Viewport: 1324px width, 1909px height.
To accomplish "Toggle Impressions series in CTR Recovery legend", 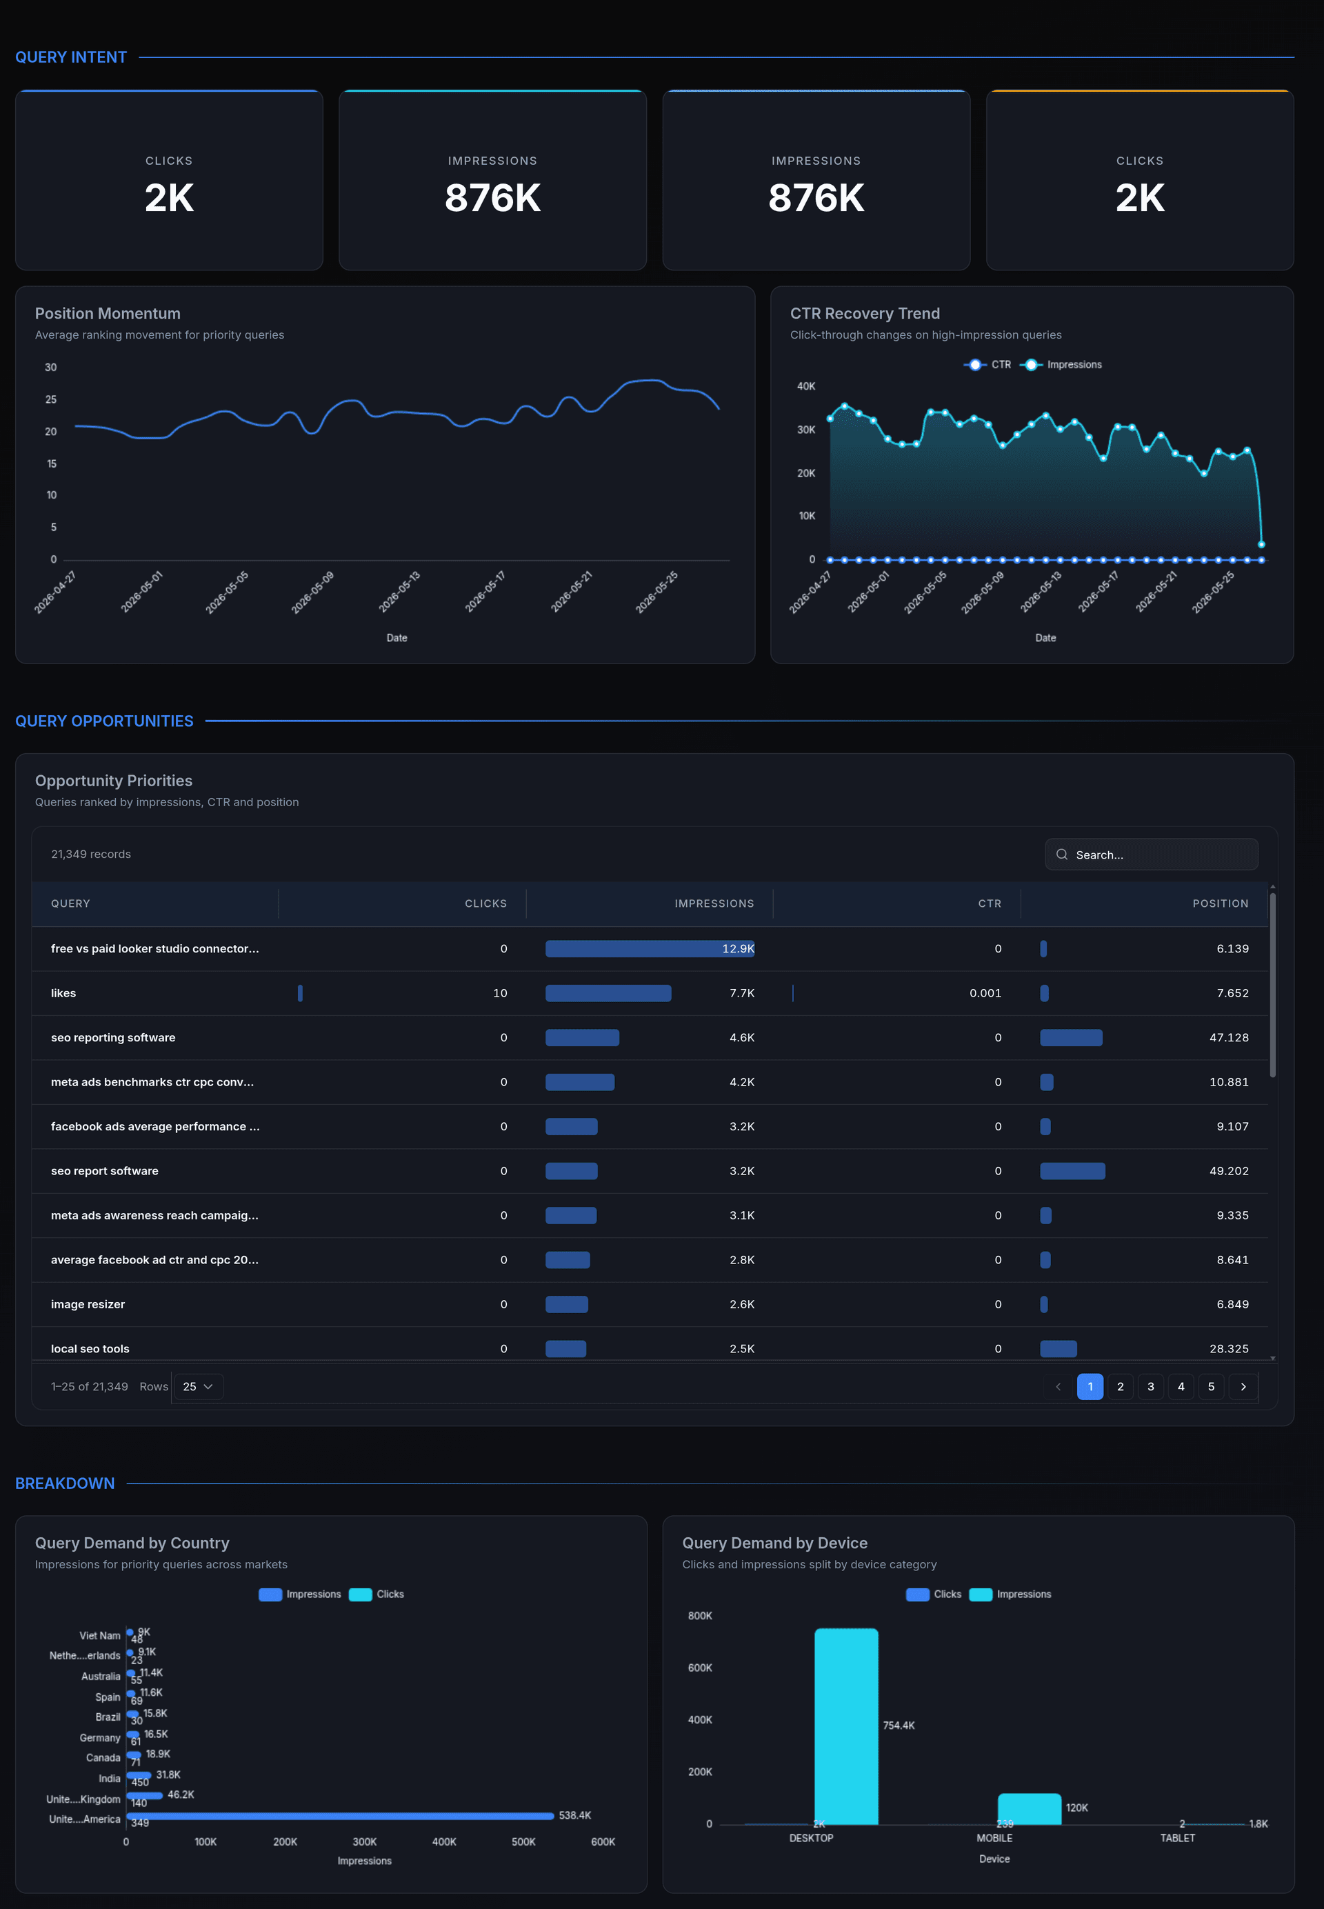I will point(1061,365).
